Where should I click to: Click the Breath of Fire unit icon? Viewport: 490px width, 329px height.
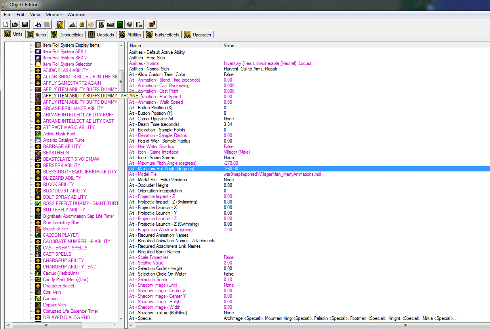38,229
